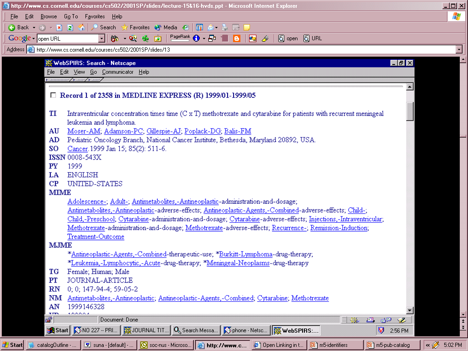Expand the Google search box dropdown

102,39
